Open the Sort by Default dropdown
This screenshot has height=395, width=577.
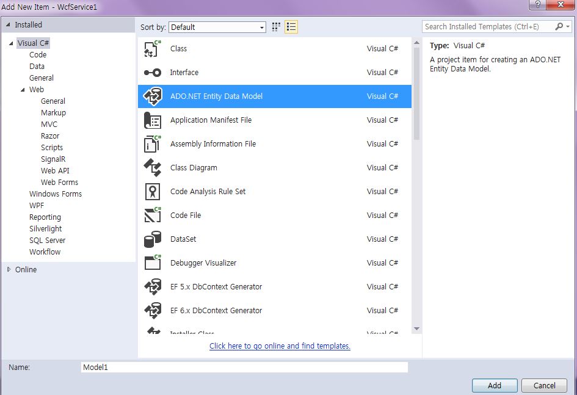click(x=217, y=27)
